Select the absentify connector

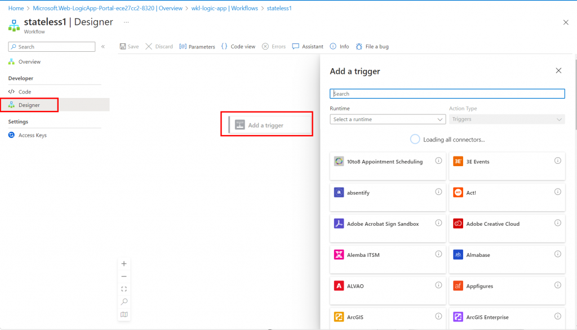pyautogui.click(x=388, y=198)
